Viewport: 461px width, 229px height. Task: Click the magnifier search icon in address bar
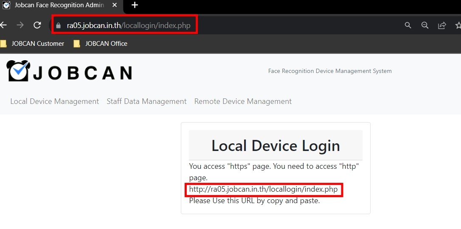click(408, 25)
